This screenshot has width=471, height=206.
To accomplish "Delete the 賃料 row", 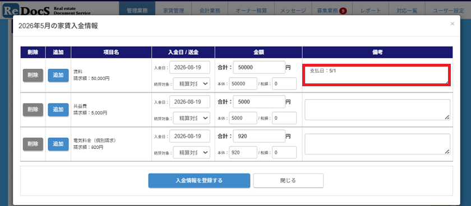I will click(x=33, y=75).
